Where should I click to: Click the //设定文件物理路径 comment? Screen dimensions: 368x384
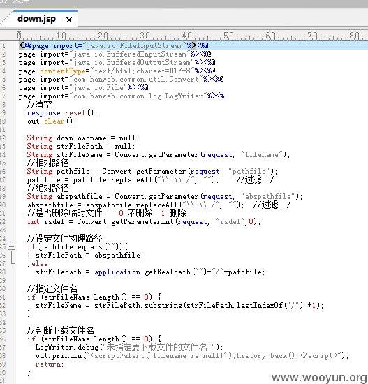[x=65, y=238]
